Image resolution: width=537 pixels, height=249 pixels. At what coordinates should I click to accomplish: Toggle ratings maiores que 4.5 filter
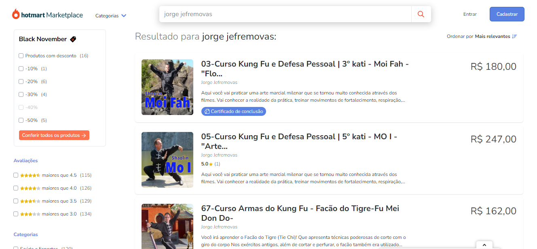[x=16, y=175]
